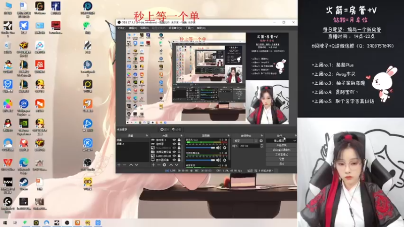Open microphone channel settings gear

225,148
